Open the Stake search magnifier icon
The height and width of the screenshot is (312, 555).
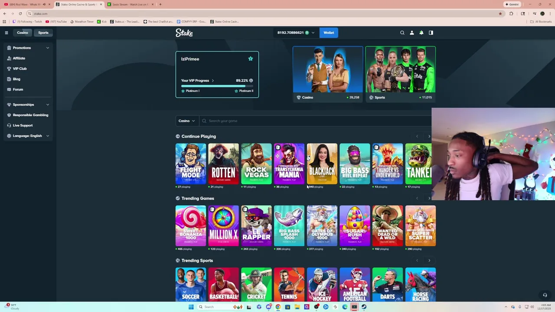coord(402,32)
